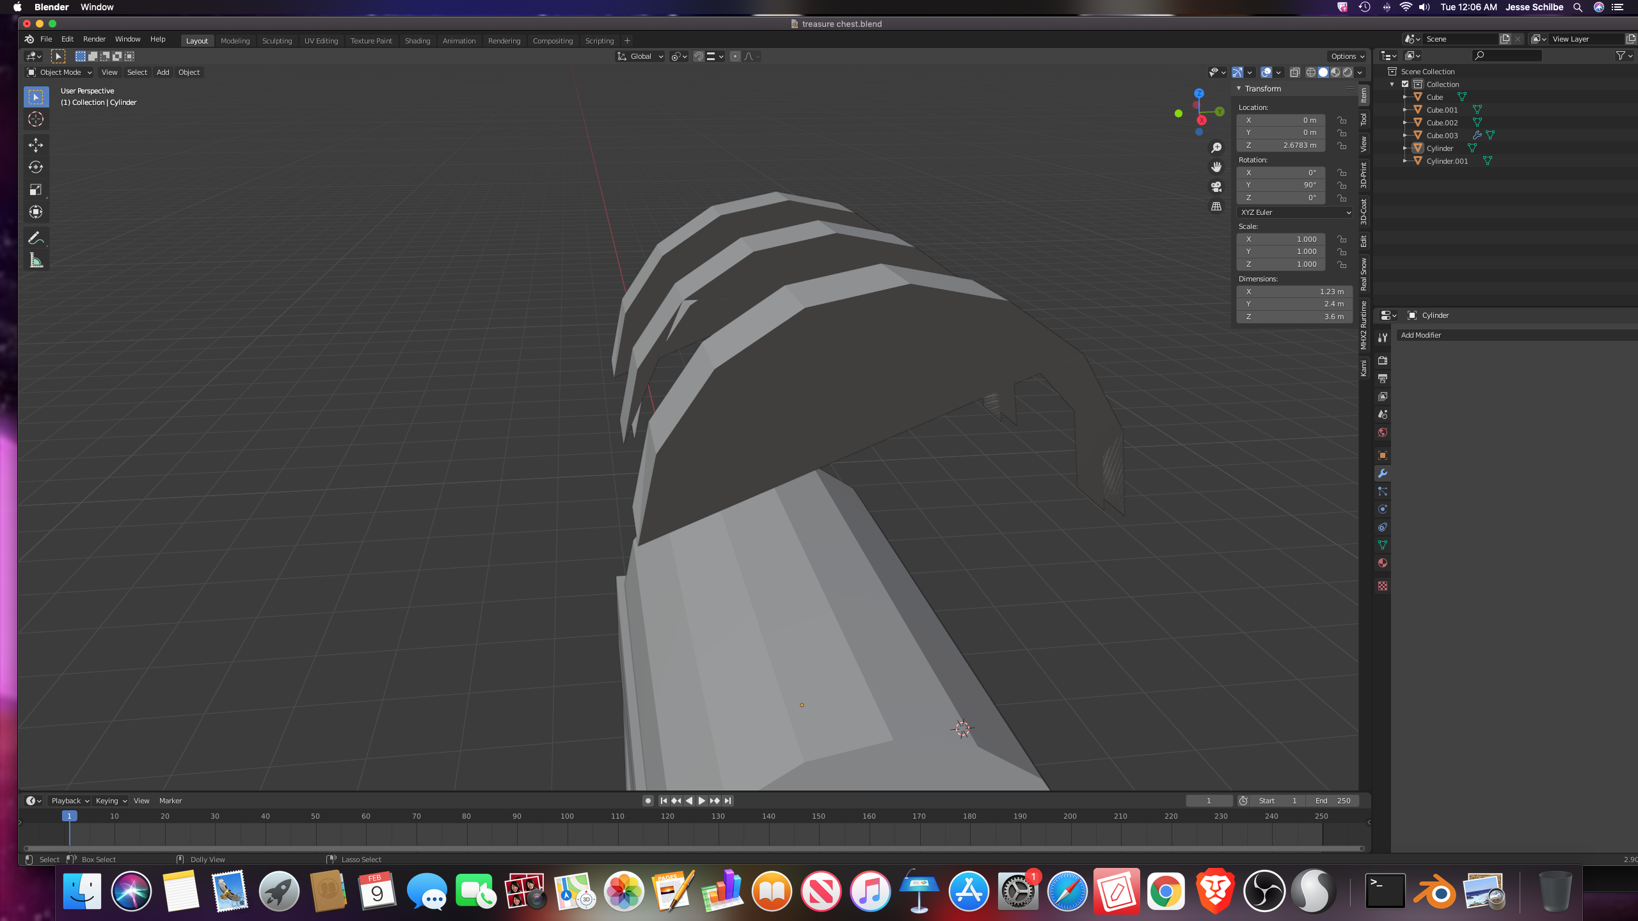Select the Move tool in toolbar

pyautogui.click(x=36, y=145)
